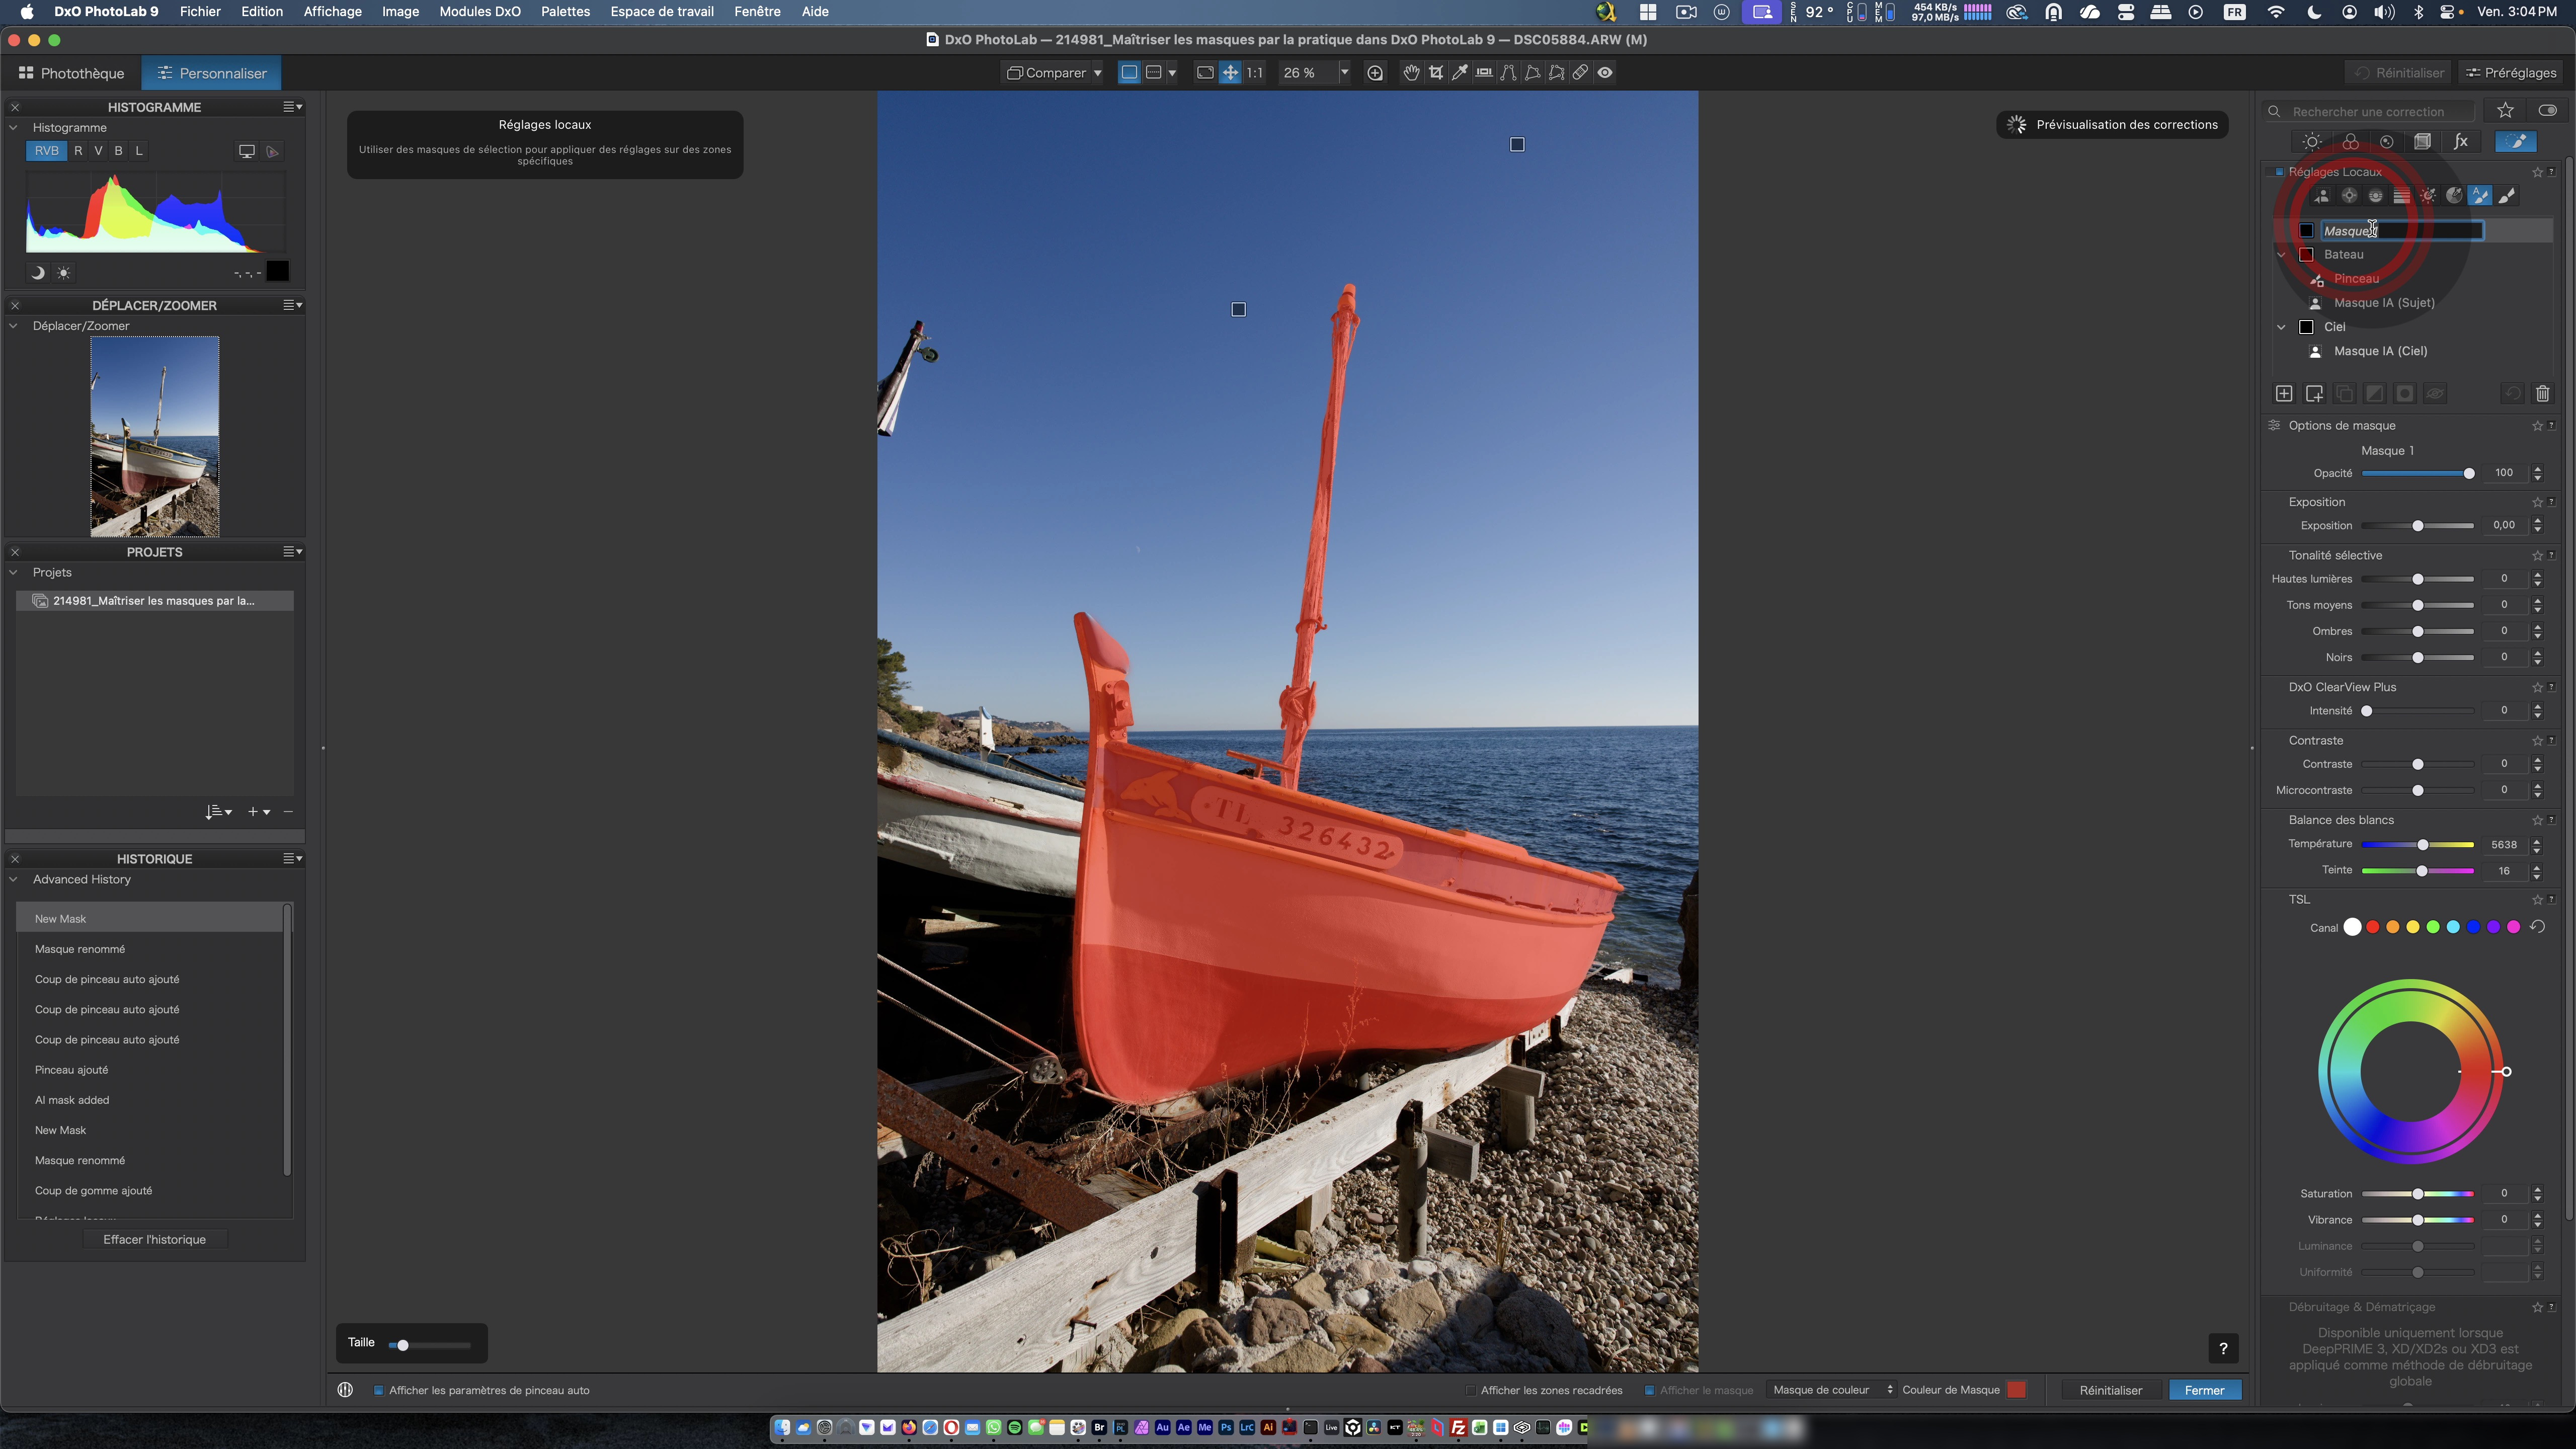Select the Crop tool in toolbar
Viewport: 2576px width, 1449px height.
[1436, 73]
